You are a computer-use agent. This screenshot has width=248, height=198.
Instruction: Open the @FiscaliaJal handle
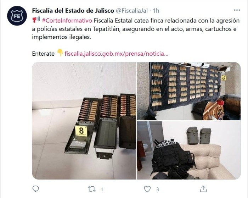[132, 11]
